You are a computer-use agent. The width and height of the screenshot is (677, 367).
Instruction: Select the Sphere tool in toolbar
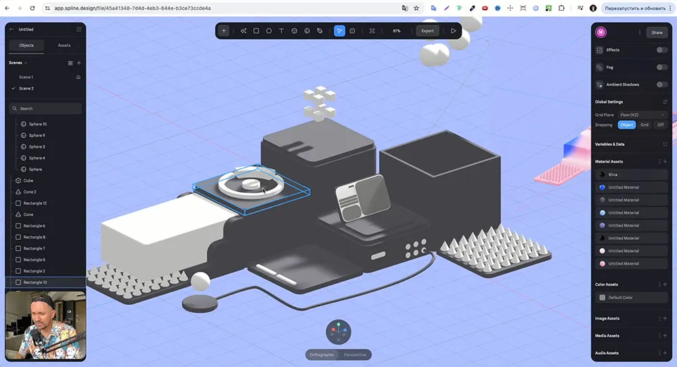coord(307,31)
